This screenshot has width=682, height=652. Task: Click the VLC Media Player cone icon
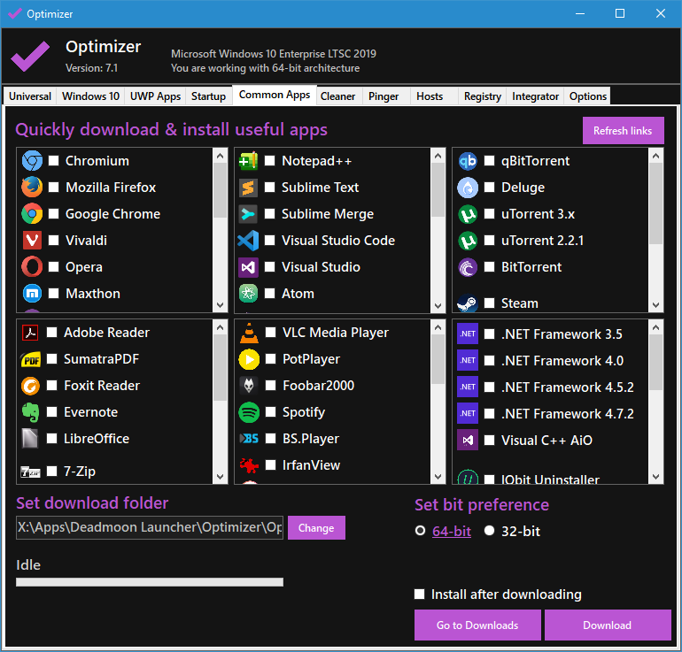[x=248, y=333]
